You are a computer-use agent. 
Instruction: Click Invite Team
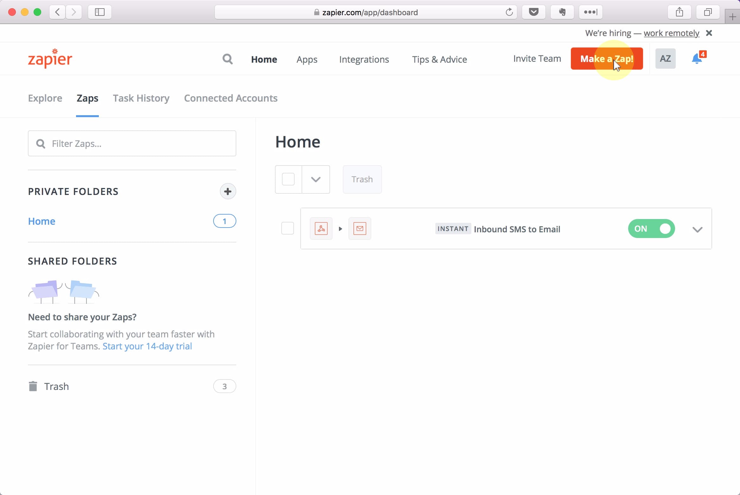pos(537,59)
